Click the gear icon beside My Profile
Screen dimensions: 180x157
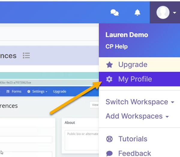[109, 79]
